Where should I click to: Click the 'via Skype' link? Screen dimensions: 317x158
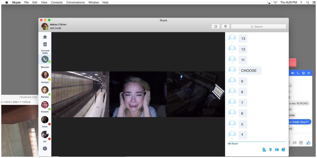(233, 144)
